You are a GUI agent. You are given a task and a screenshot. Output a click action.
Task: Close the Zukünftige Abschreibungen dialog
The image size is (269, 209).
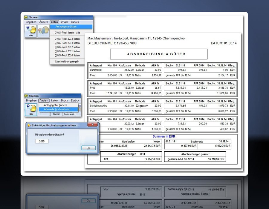(x=93, y=124)
